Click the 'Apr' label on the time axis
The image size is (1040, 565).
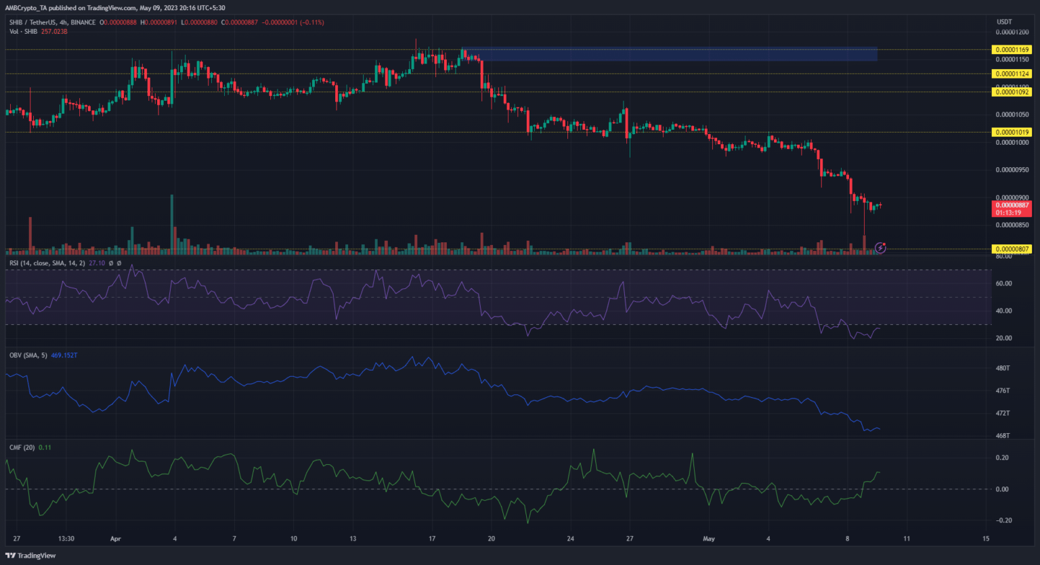(115, 539)
